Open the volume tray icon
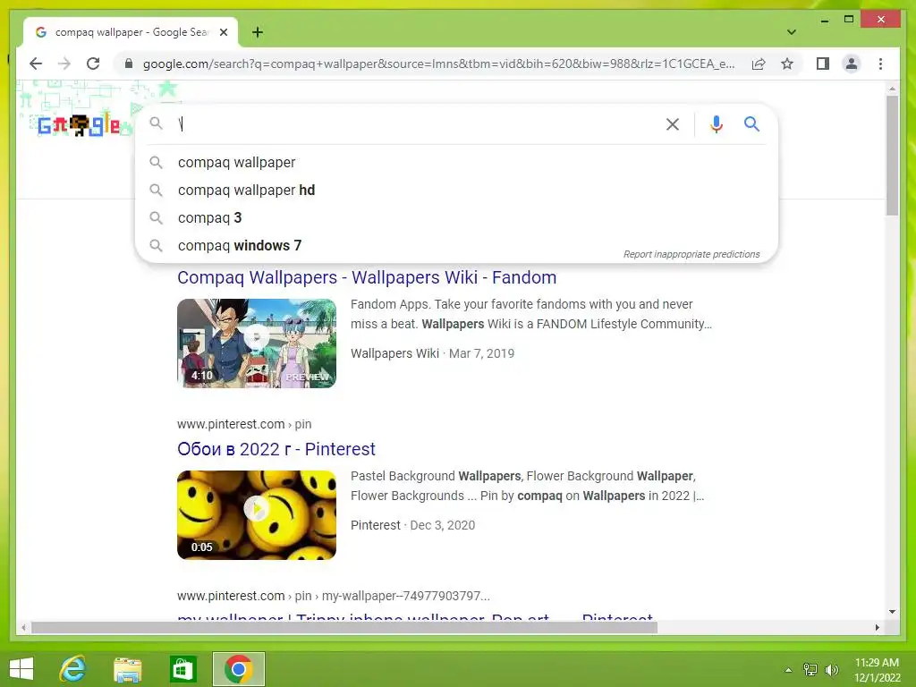 click(x=831, y=669)
